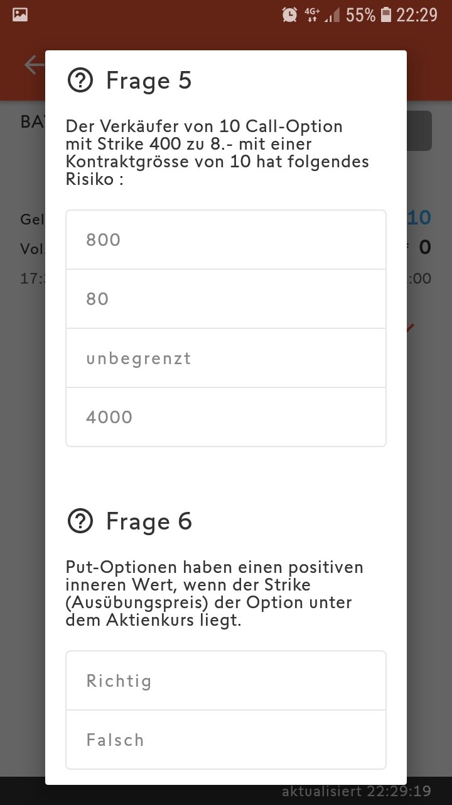This screenshot has height=805, width=452.
Task: Select the "4000" answer option
Action: click(226, 417)
